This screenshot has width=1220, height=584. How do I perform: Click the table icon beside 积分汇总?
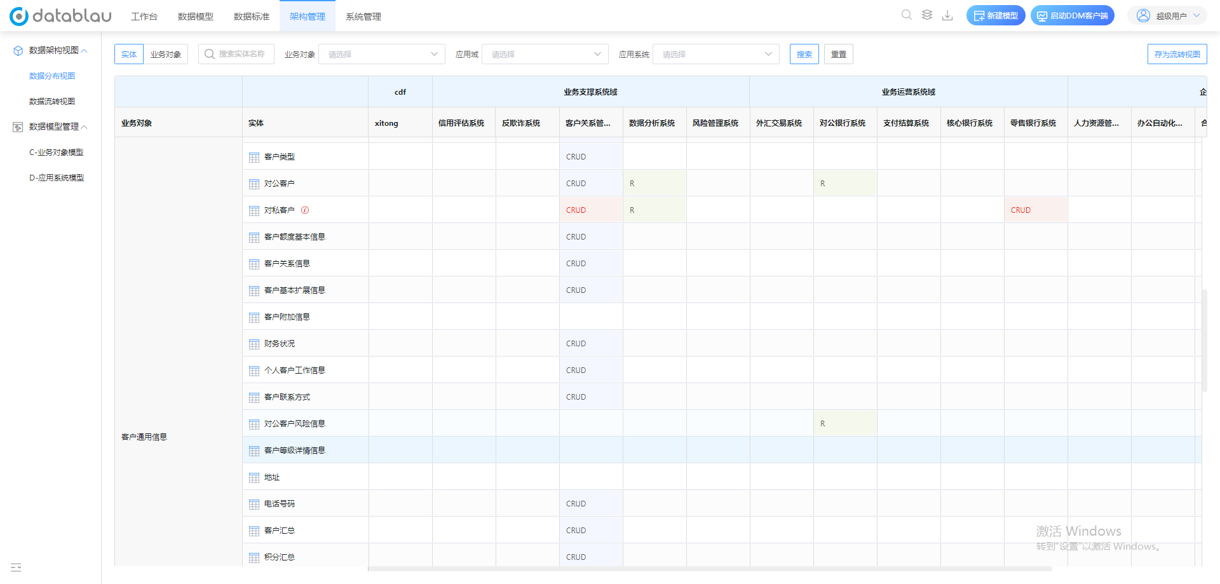click(254, 557)
